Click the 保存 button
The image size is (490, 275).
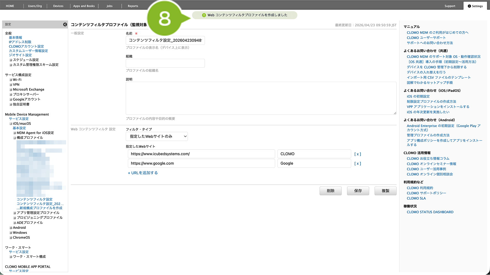point(358,191)
